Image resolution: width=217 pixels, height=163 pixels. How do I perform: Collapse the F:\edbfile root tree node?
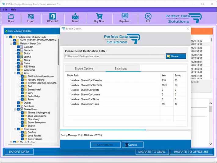tap(7, 37)
